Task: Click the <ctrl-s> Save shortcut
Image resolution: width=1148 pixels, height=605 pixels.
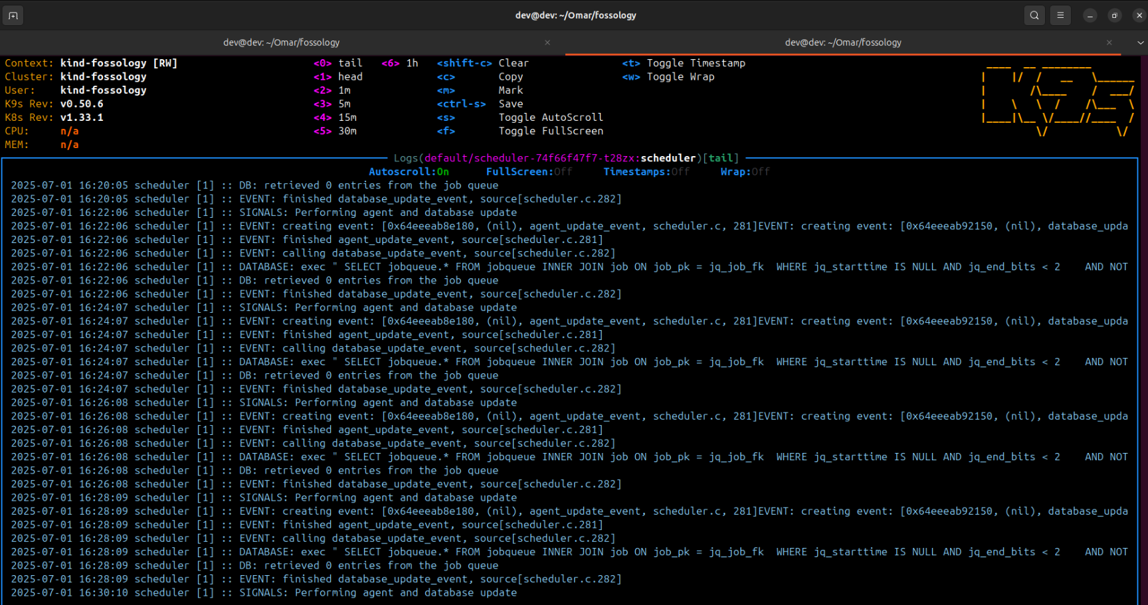Action: point(480,104)
